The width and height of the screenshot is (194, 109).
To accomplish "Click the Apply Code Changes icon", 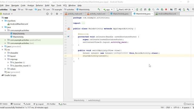I will pyautogui.click(x=145, y=9).
